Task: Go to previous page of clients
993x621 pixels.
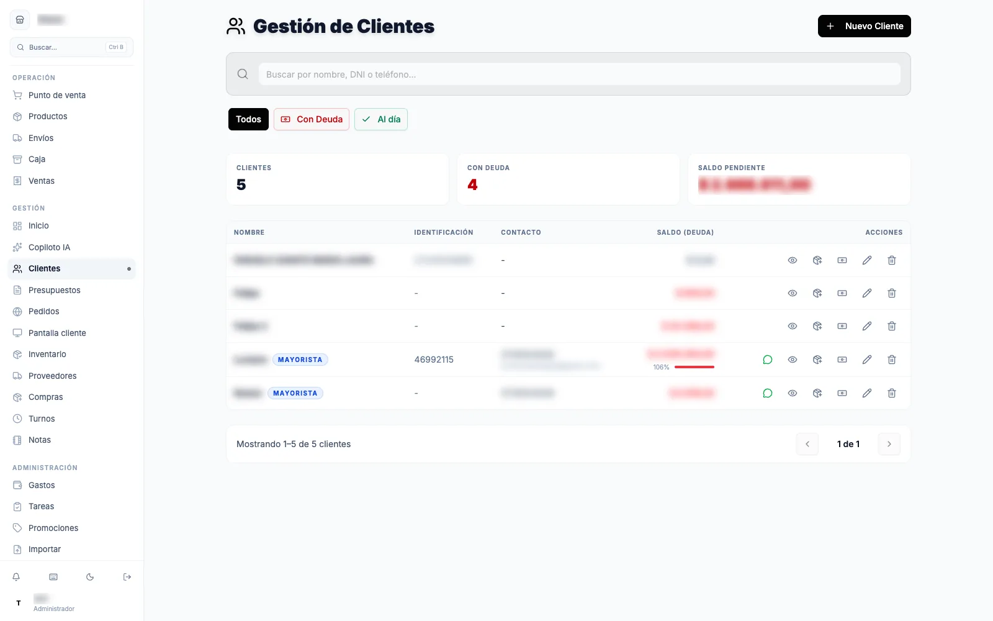Action: click(807, 444)
